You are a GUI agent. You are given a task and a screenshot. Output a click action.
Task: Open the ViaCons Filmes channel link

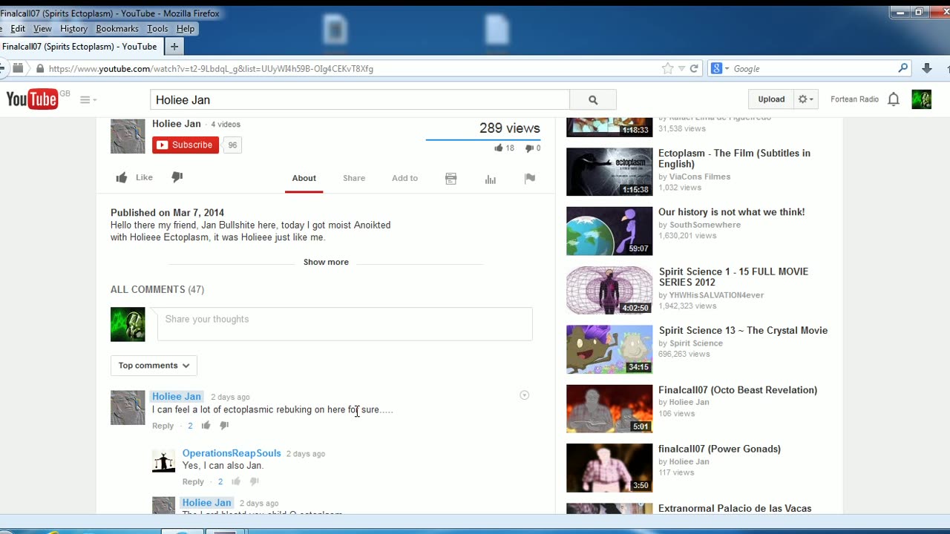click(x=699, y=177)
